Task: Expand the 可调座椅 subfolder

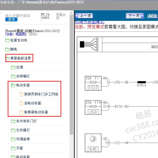Action: tap(23, 139)
